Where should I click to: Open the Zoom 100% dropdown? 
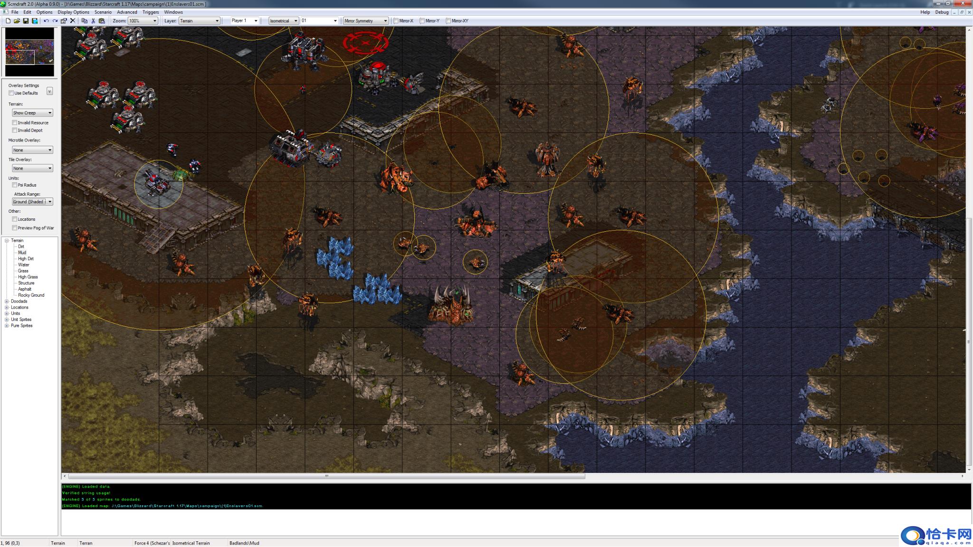click(143, 21)
